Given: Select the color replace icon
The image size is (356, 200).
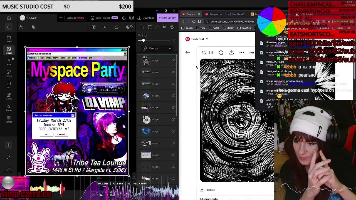Looking at the screenshot, I should tap(130, 27).
